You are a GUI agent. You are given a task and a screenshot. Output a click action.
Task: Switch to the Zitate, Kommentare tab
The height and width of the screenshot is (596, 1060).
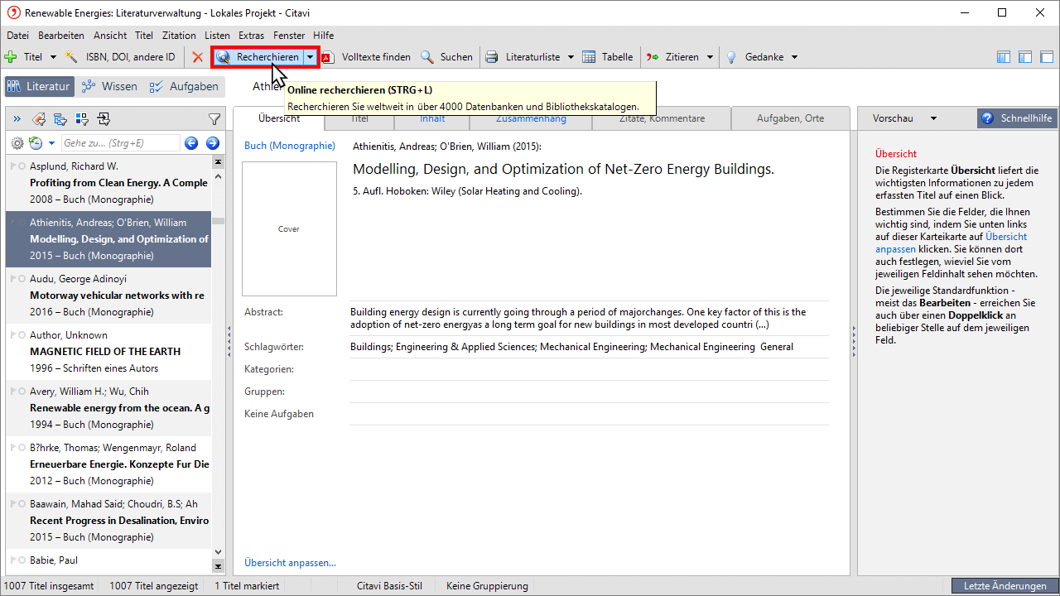pos(662,118)
